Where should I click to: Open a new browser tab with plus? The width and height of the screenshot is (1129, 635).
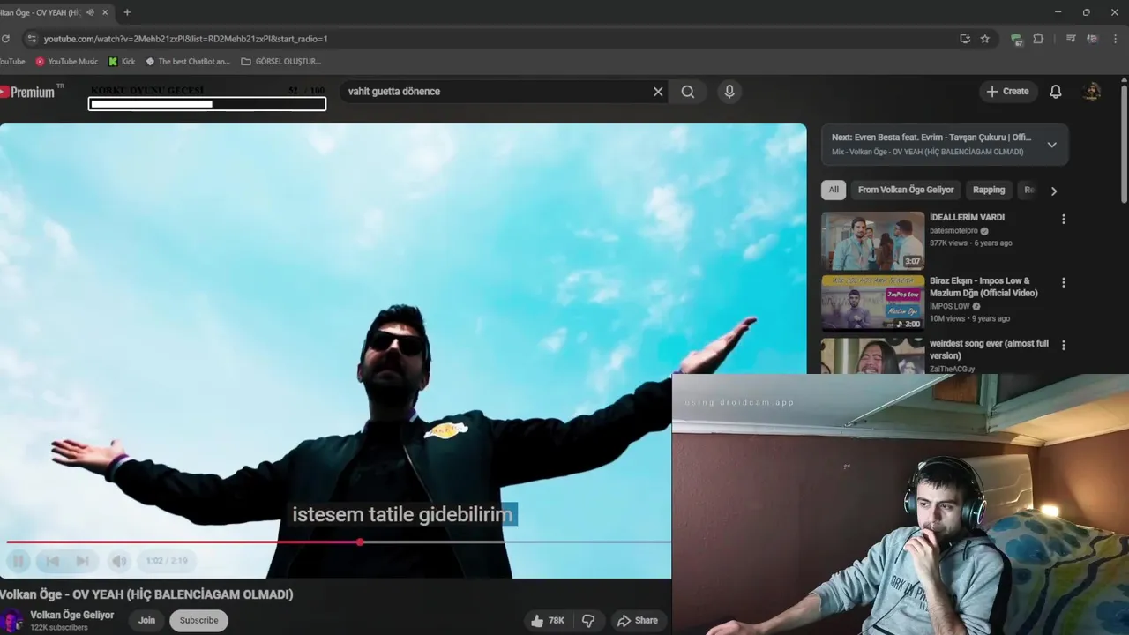pyautogui.click(x=127, y=12)
